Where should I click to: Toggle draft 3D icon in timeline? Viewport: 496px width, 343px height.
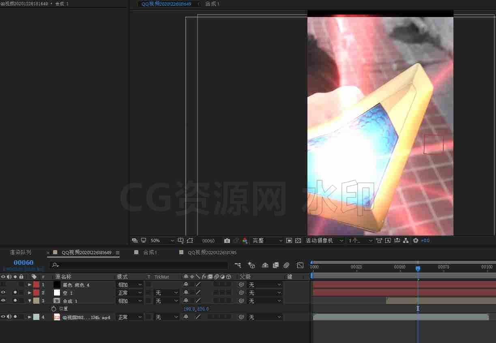pos(251,265)
